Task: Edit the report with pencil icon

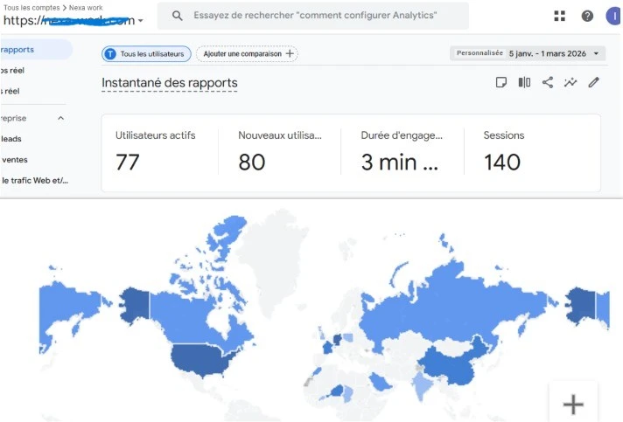Action: click(x=593, y=82)
